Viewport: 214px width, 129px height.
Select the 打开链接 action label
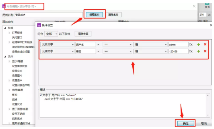[x=17, y=33]
